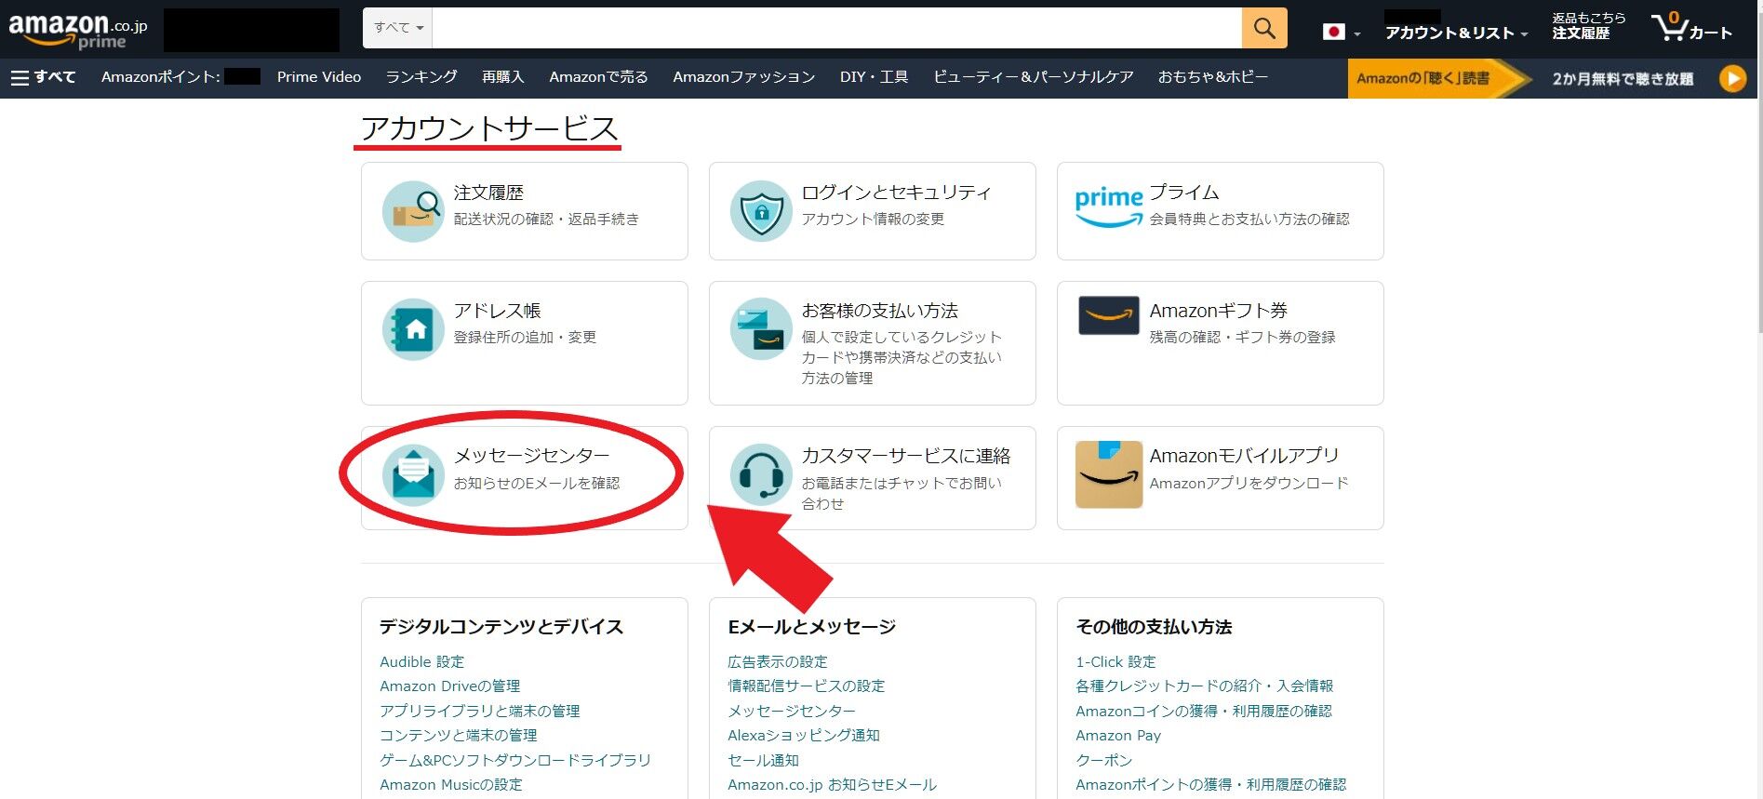Click the Amazon.co.jp prime logo

(x=77, y=31)
